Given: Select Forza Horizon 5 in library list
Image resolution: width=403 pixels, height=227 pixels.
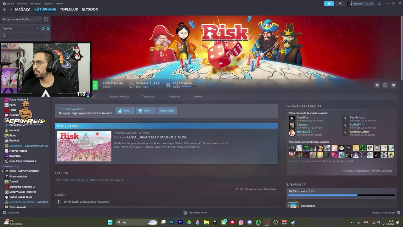Looking at the screenshot, I should point(19,100).
